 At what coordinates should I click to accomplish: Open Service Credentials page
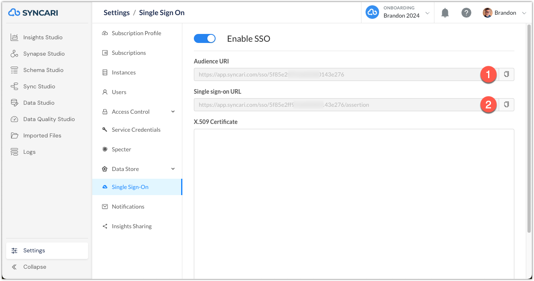[137, 130]
